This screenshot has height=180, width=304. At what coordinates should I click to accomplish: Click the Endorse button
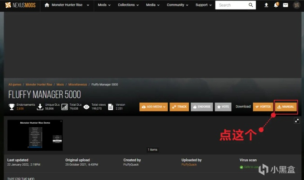coord(202,107)
